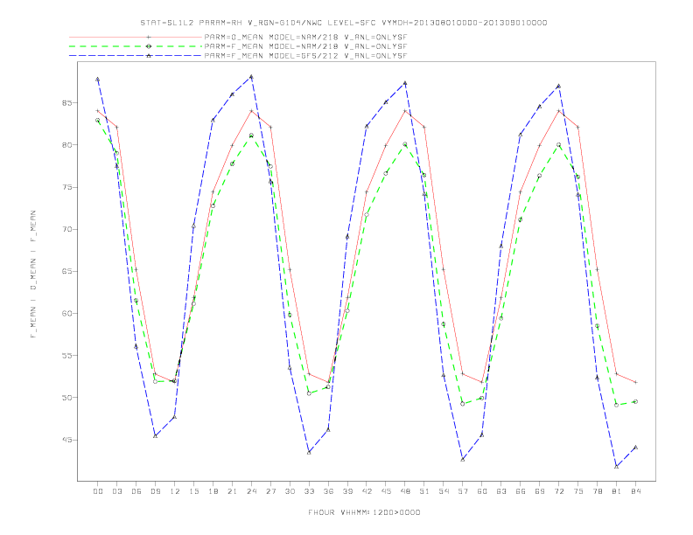Click x-axis forecast hour label 06
Viewport: 693px width, 535px height.
[x=136, y=491]
